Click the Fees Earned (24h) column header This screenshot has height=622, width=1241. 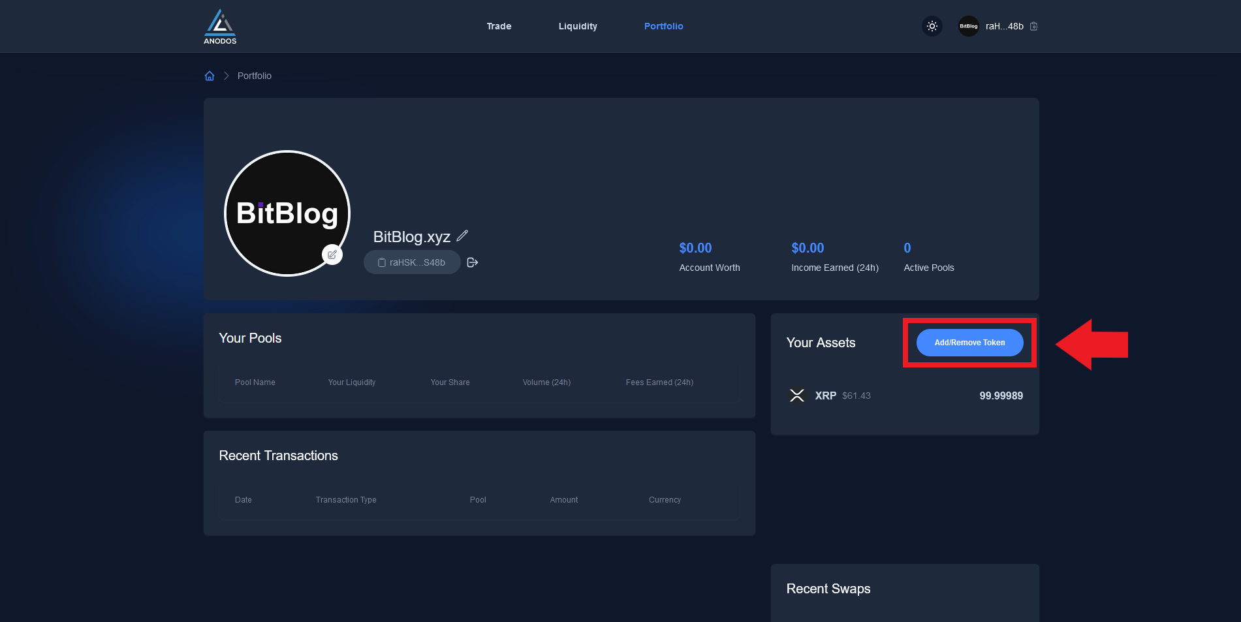pyautogui.click(x=659, y=382)
